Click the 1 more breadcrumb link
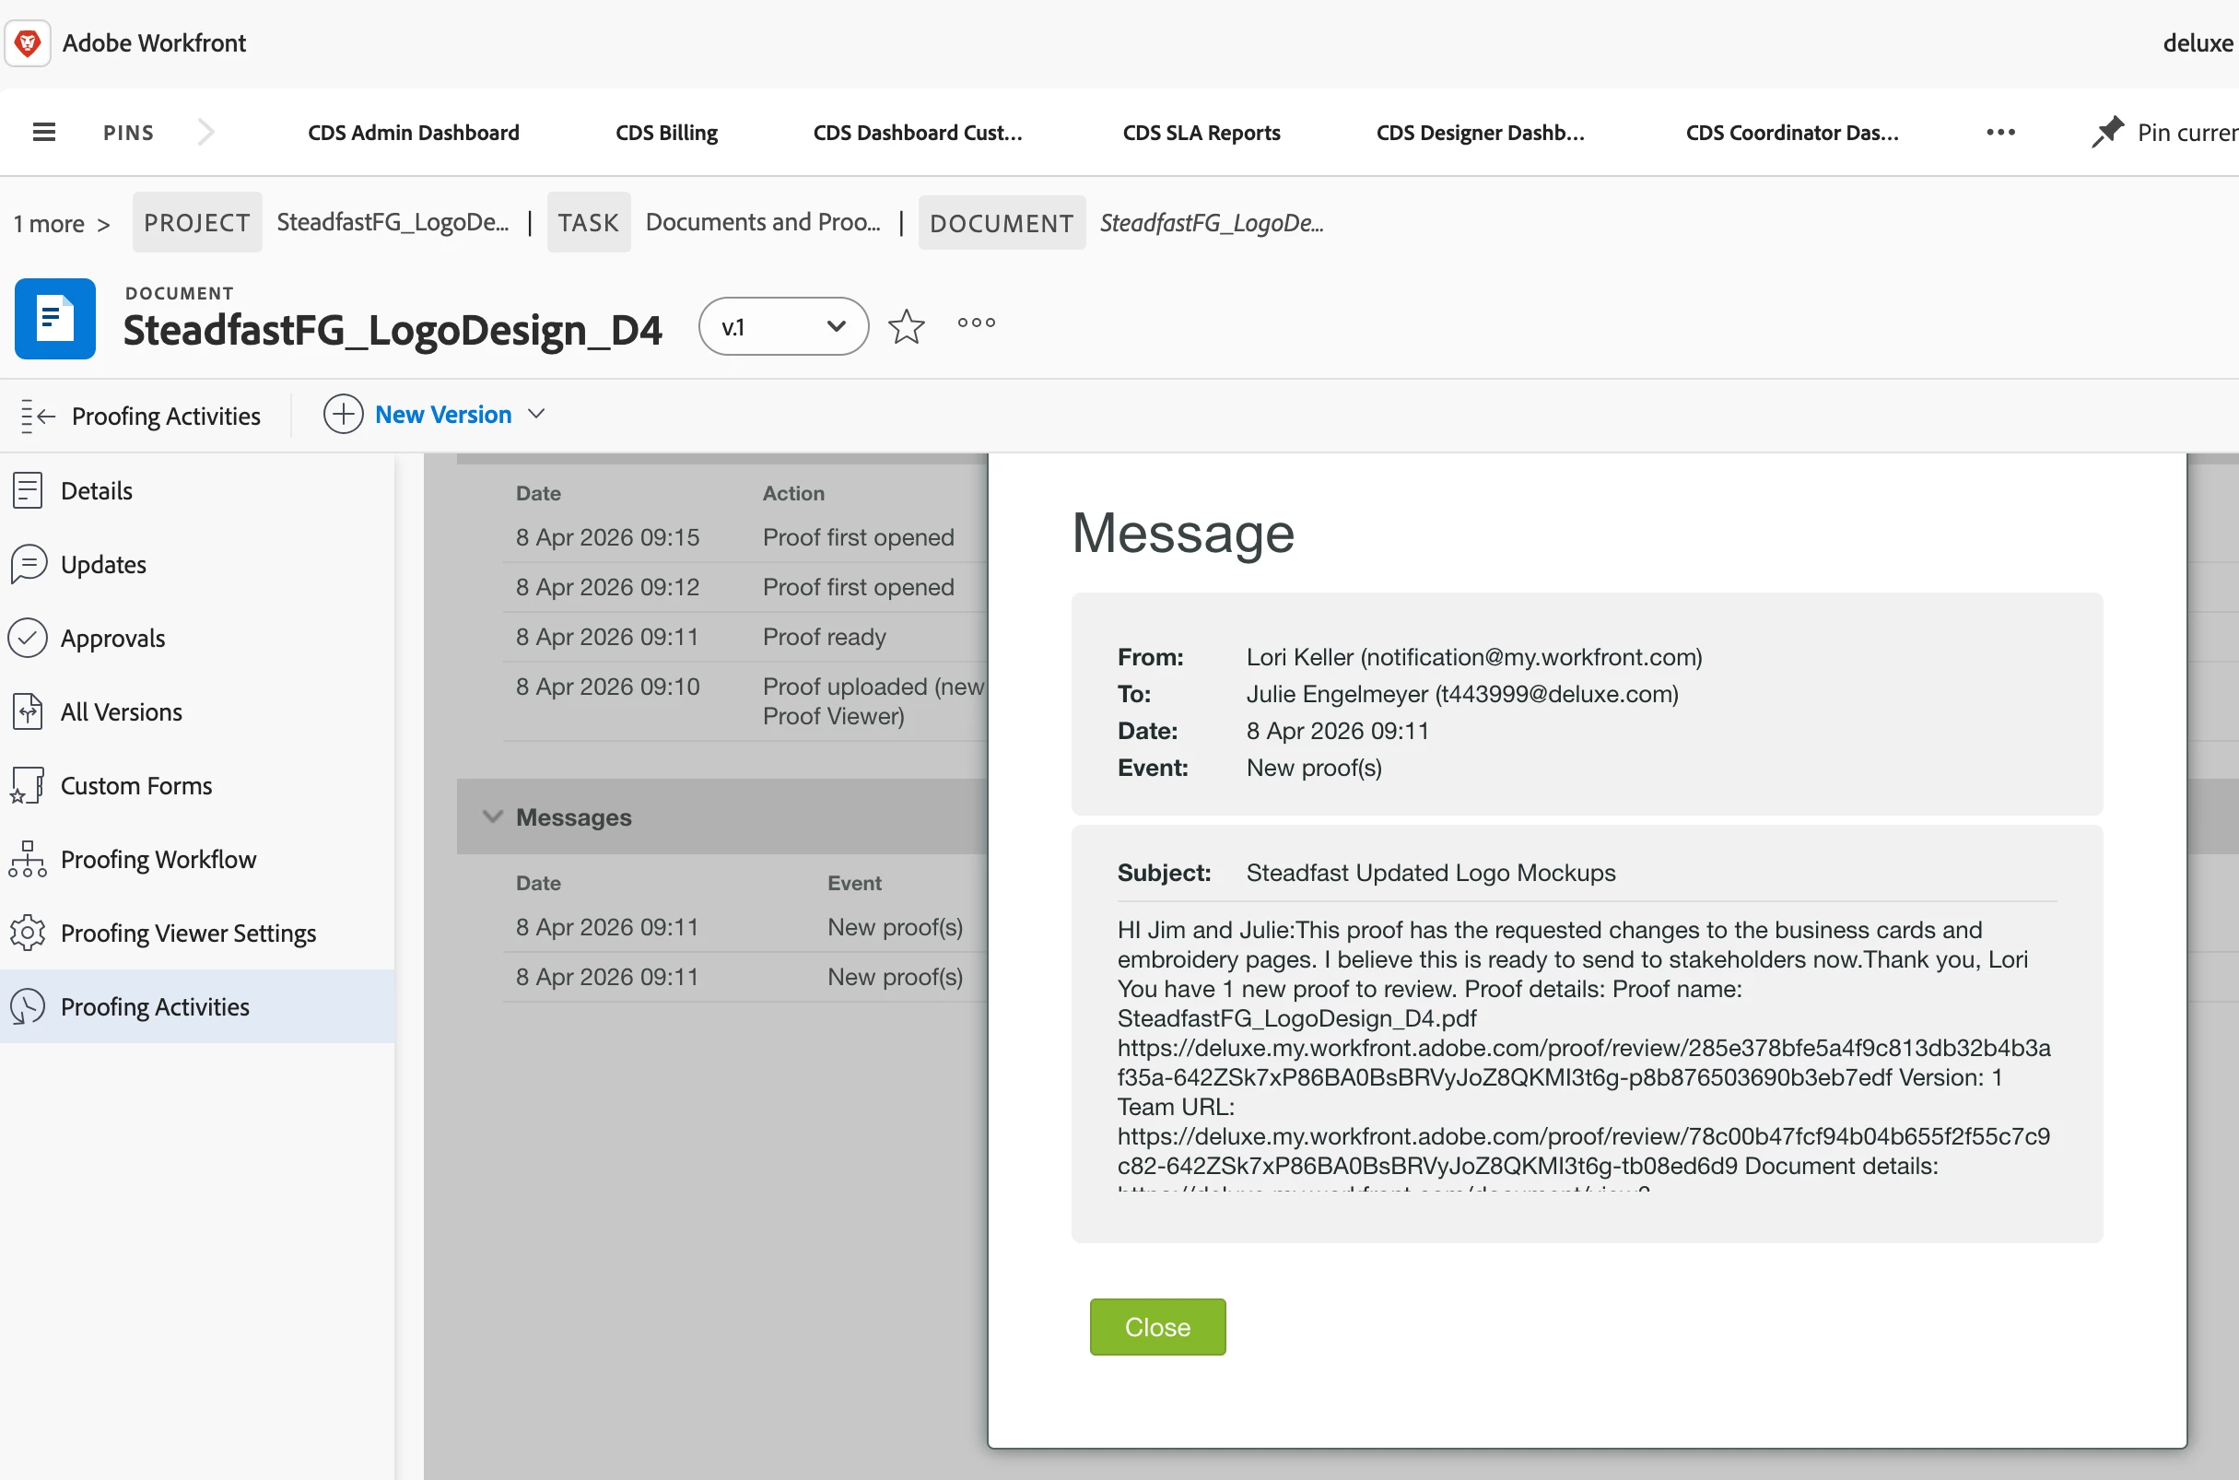The width and height of the screenshot is (2239, 1480). (x=49, y=225)
